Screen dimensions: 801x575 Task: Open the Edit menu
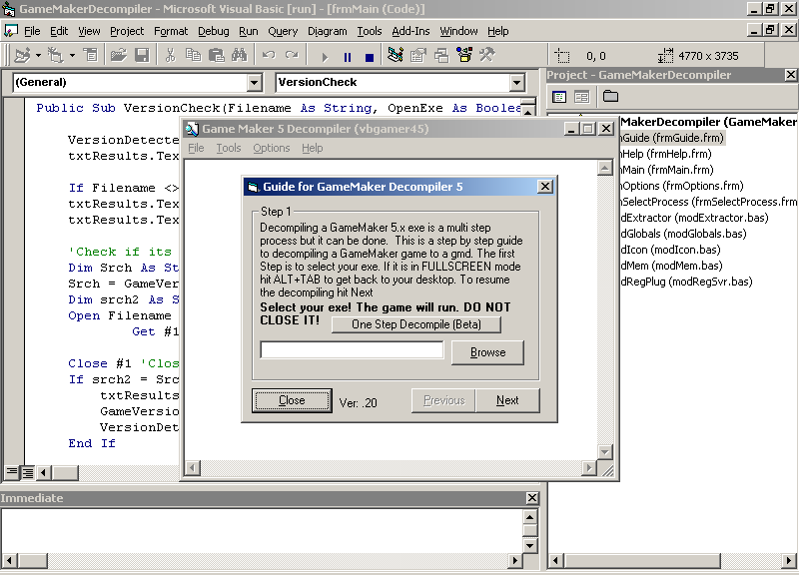coord(59,31)
